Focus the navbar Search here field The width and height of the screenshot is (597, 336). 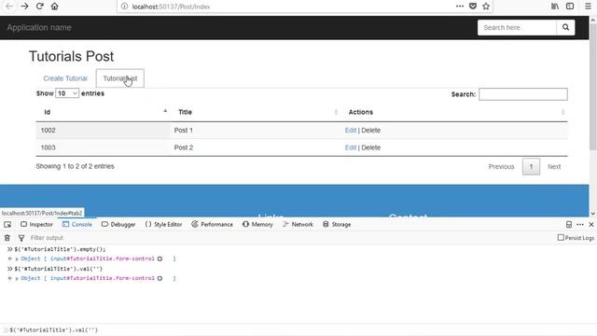pyautogui.click(x=517, y=27)
